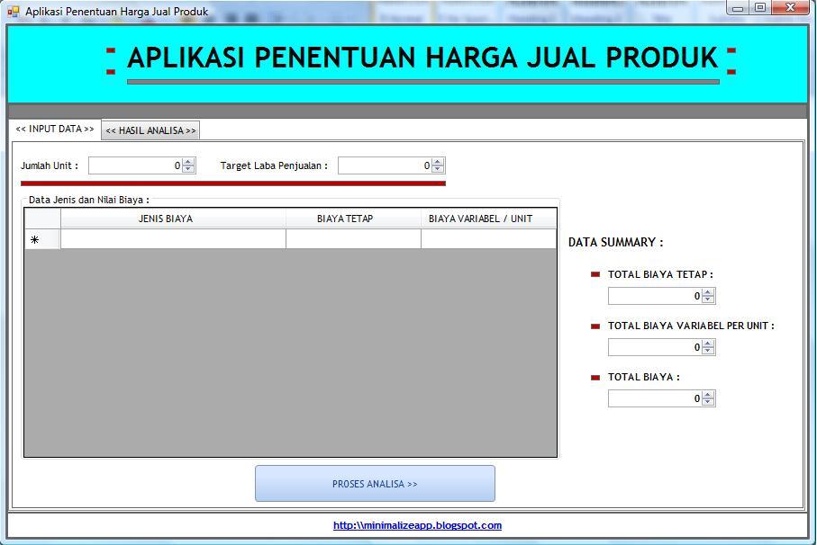The height and width of the screenshot is (545, 817).
Task: Increment the Jumlah Unit value with its up arrow
Action: pyautogui.click(x=187, y=161)
